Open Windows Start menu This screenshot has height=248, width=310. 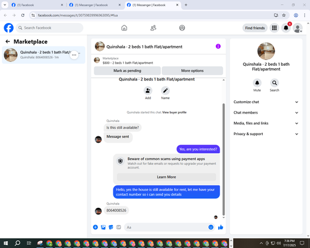[6, 243]
